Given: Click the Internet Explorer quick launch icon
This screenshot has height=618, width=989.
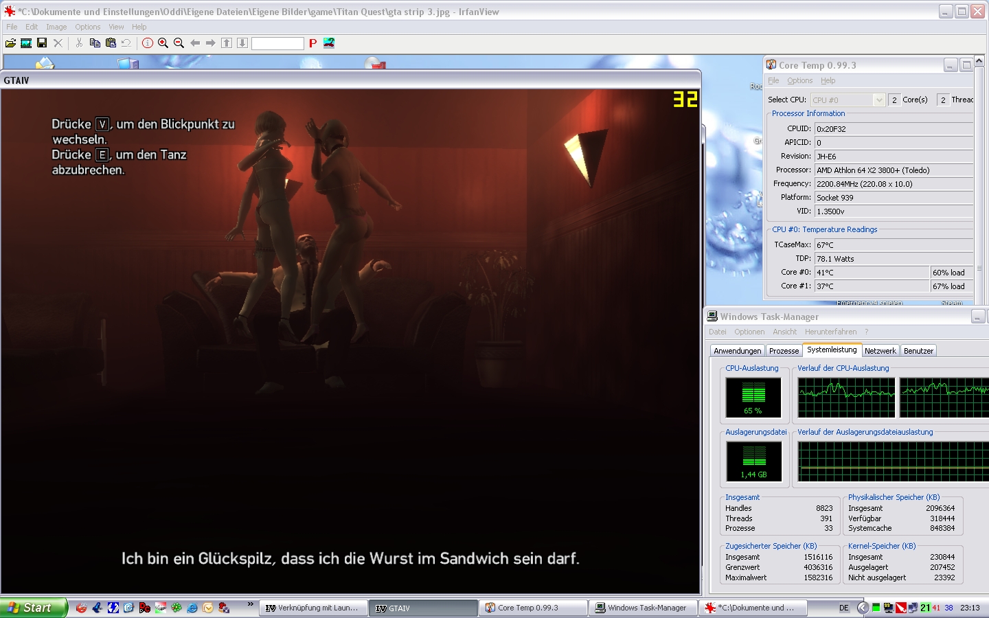Looking at the screenshot, I should pos(192,608).
